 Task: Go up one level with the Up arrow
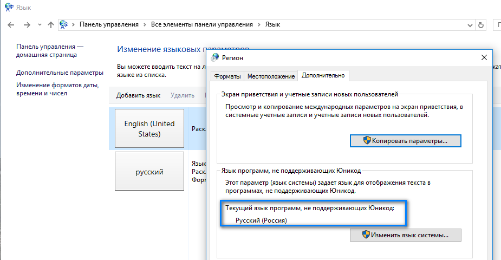pyautogui.click(x=51, y=25)
